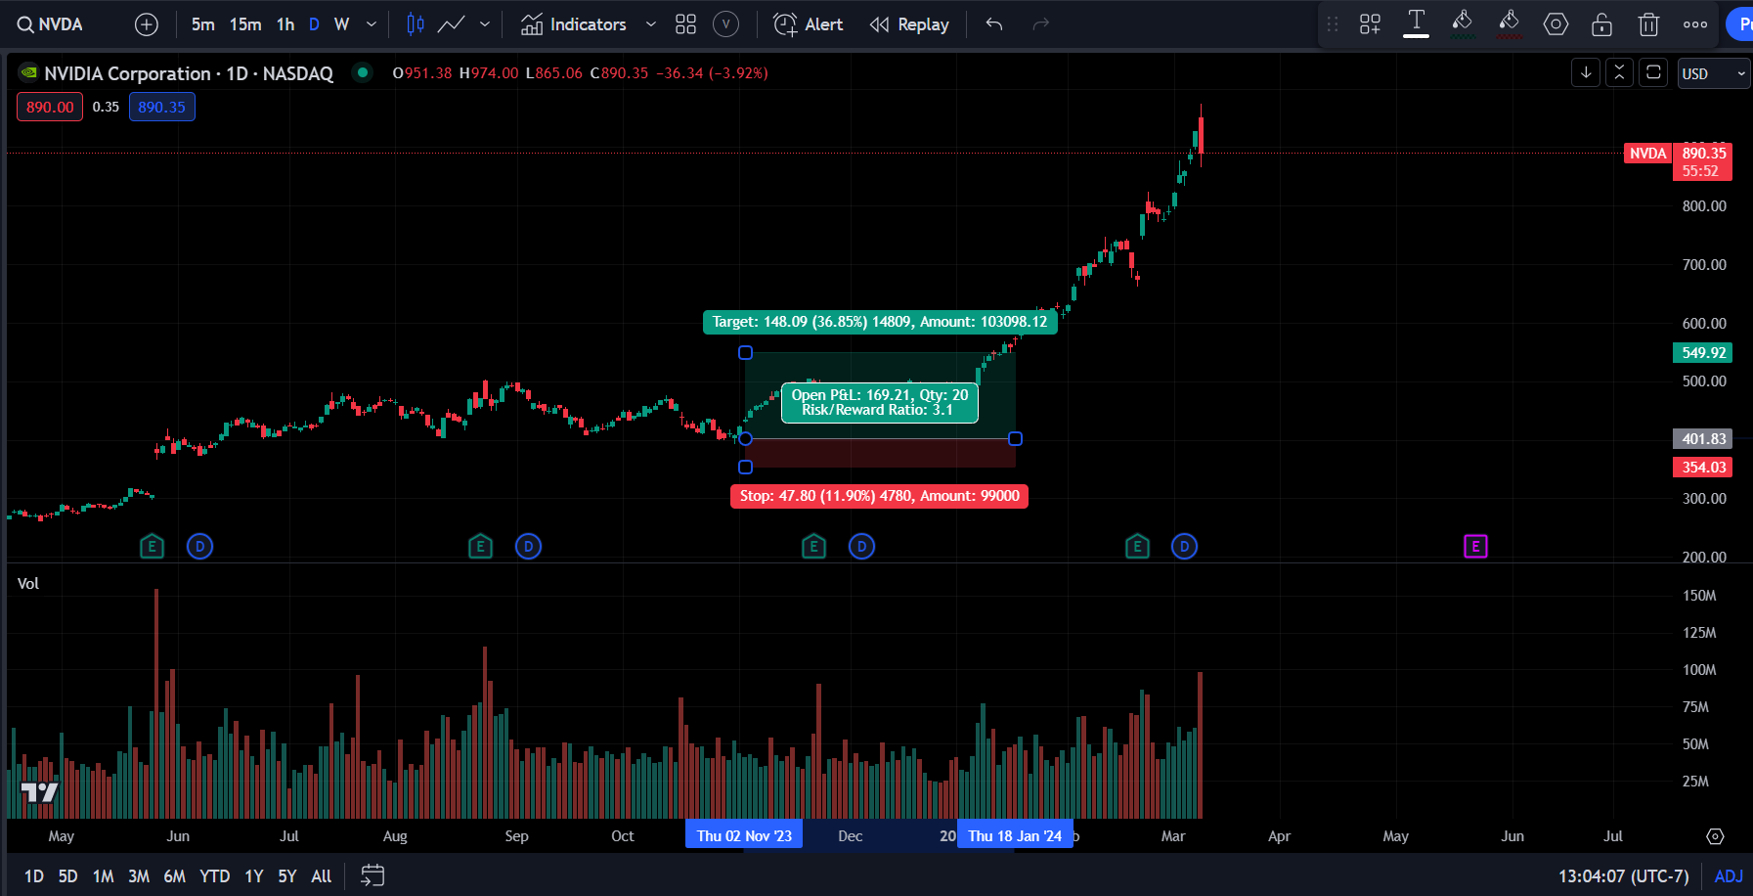The height and width of the screenshot is (896, 1753).
Task: Start bar Replay mode
Action: [x=909, y=24]
